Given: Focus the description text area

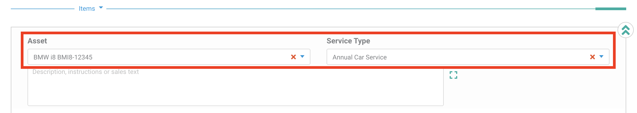Looking at the screenshot, I should click(236, 87).
